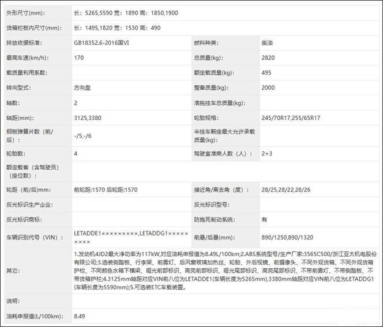This screenshot has height=327, width=383.
Task: Click the 前悬/后悬(mm) label
Action: click(x=214, y=237)
